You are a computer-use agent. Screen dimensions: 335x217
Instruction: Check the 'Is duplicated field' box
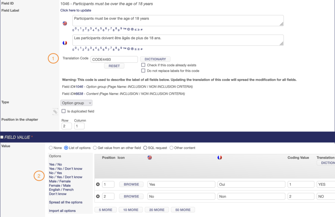coord(64,111)
